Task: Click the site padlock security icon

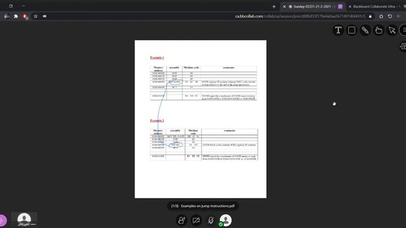Action: pyautogui.click(x=370, y=16)
